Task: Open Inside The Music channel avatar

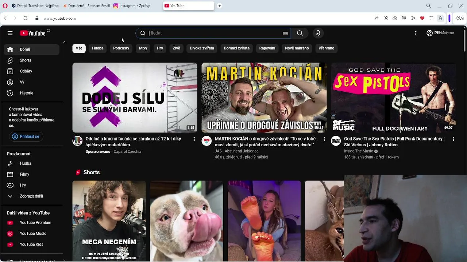Action: (x=336, y=141)
